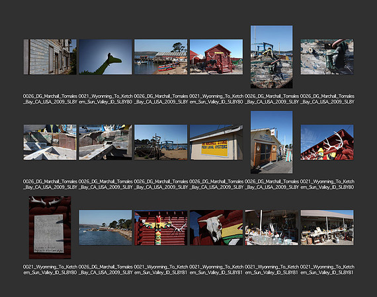Select the tall portrait weathered boat thumbnail
This screenshot has width=377, height=297.
[x=271, y=57]
